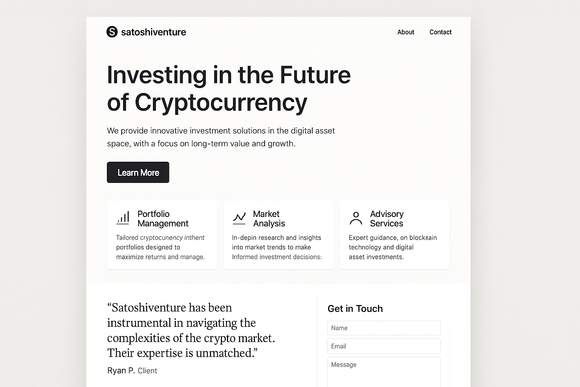Open the Contact page
The height and width of the screenshot is (387, 580).
tap(440, 32)
